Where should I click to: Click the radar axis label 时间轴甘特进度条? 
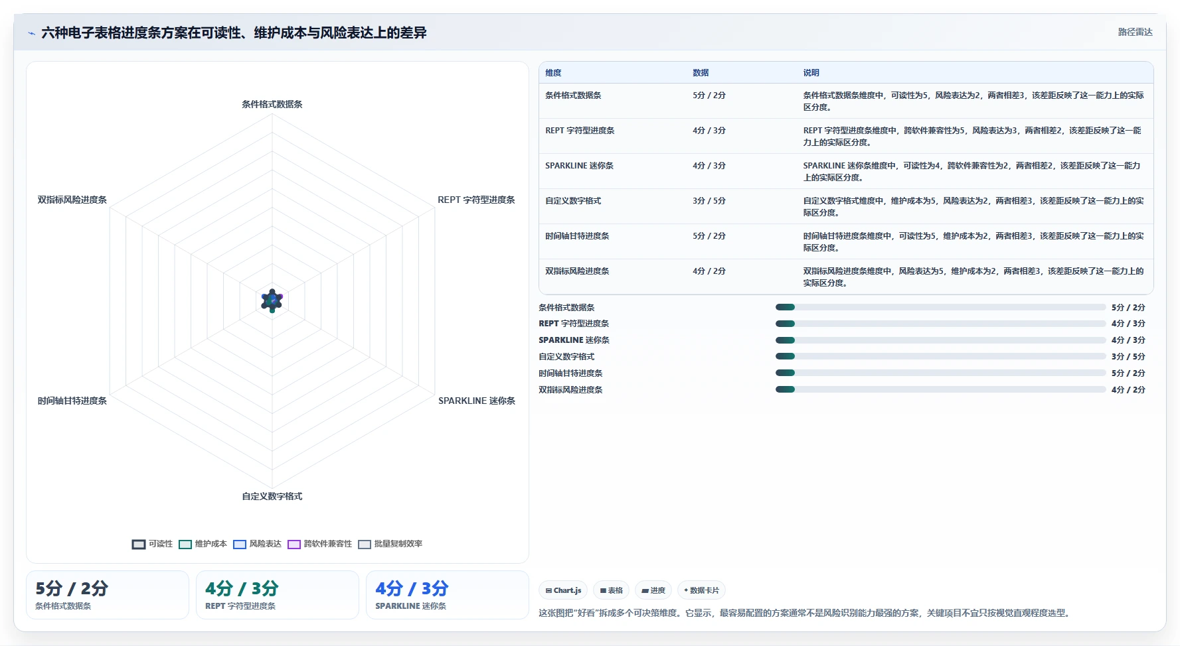pyautogui.click(x=72, y=401)
